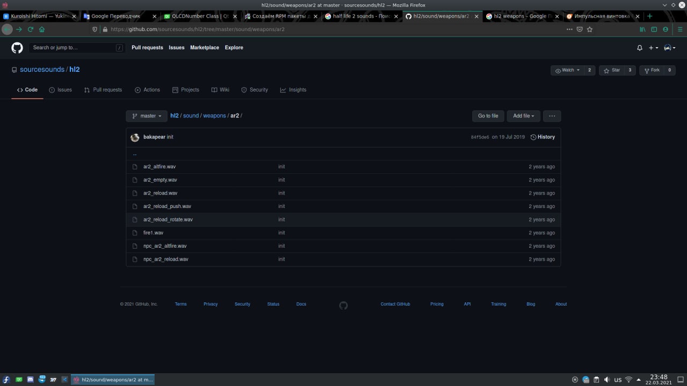
Task: Go to Firefox home page
Action: (42, 29)
